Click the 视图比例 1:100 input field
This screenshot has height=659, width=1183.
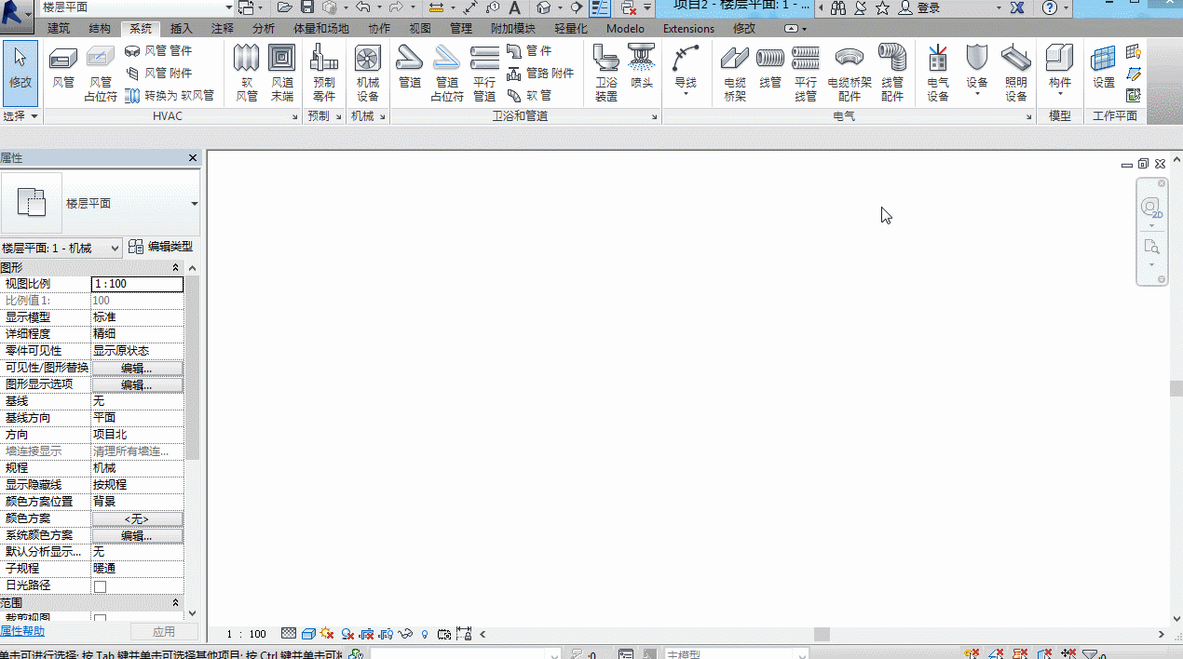(137, 284)
